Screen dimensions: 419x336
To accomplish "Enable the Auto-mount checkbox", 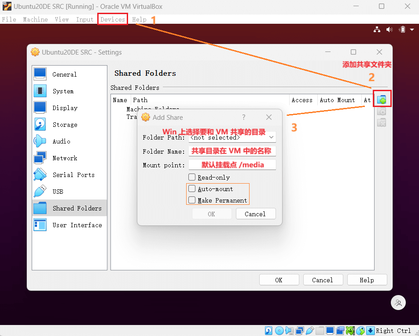I will (x=192, y=188).
